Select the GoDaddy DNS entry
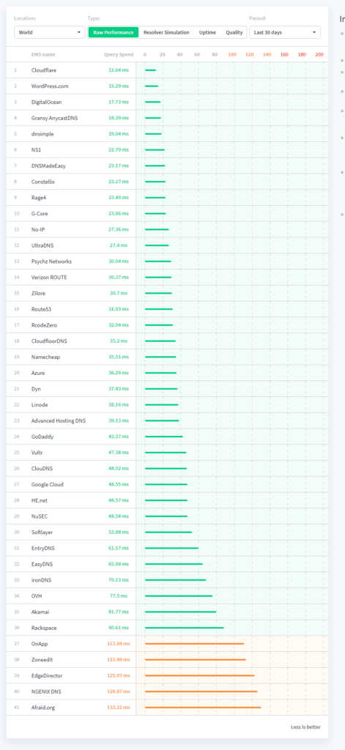The image size is (345, 750). [x=42, y=437]
